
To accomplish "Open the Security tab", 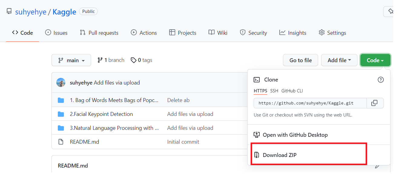I will coord(253,33).
